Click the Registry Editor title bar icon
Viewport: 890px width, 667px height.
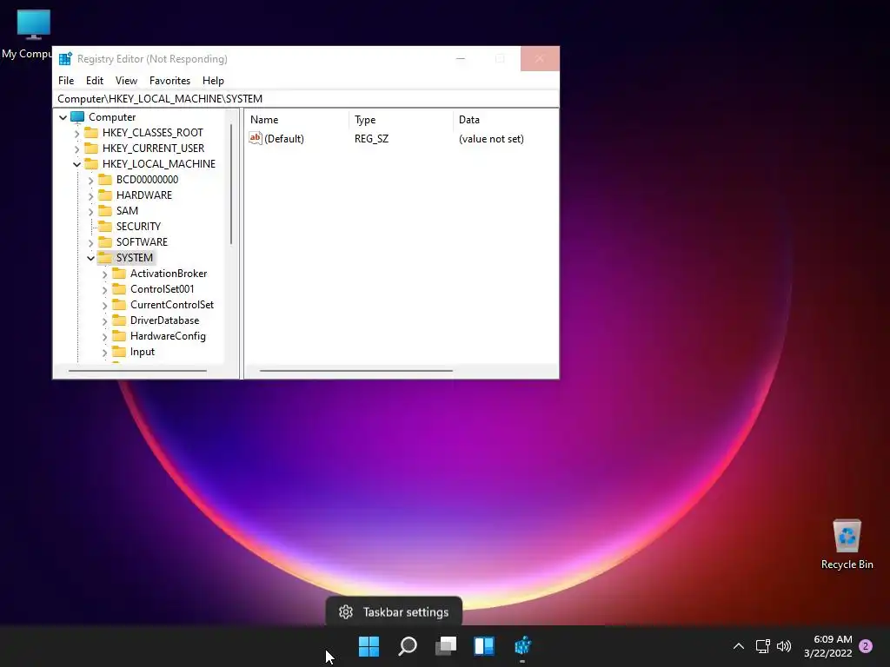(66, 59)
